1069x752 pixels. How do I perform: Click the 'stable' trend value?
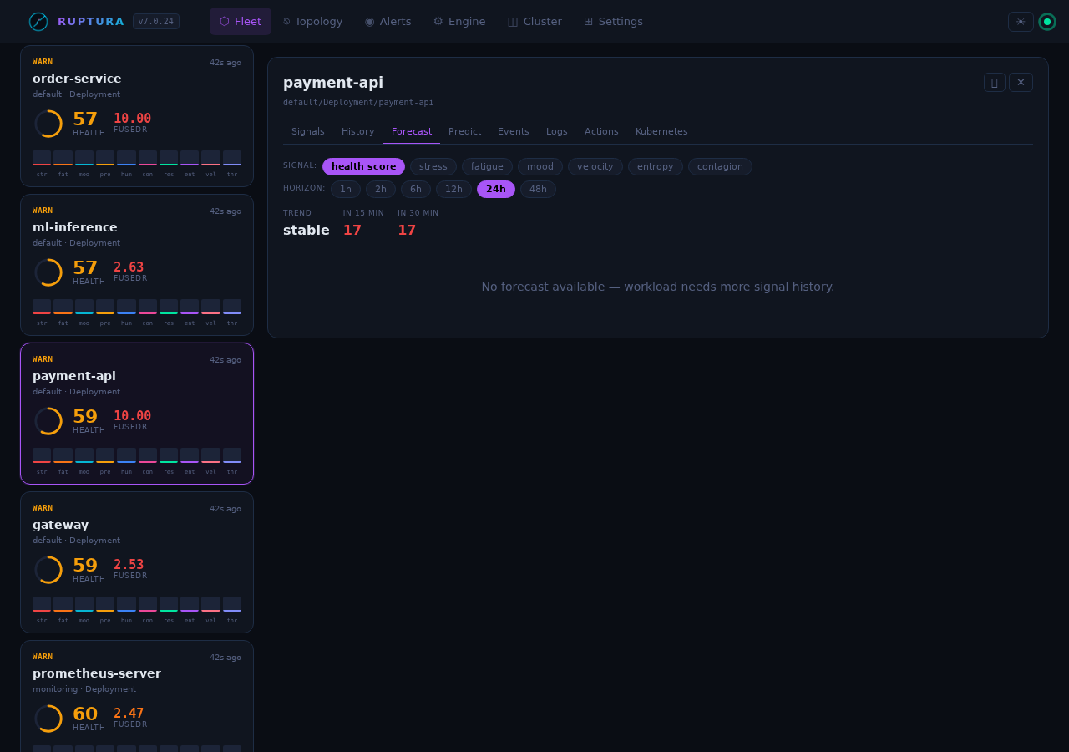(x=307, y=230)
